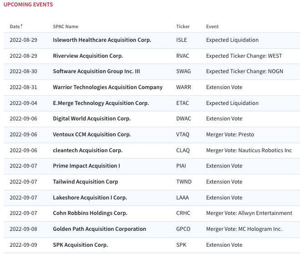The image size is (300, 254).
Task: Click the date 2022-09-09
Action: 23,245
